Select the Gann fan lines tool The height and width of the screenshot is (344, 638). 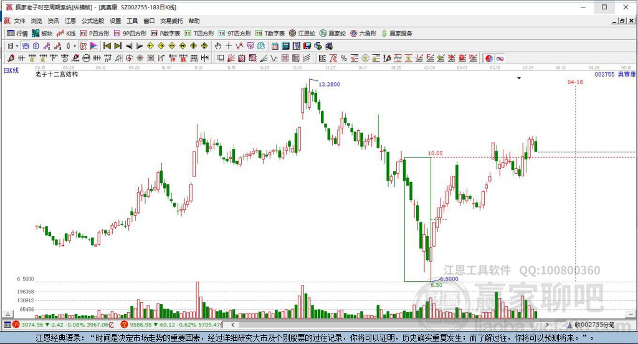pyautogui.click(x=231, y=58)
